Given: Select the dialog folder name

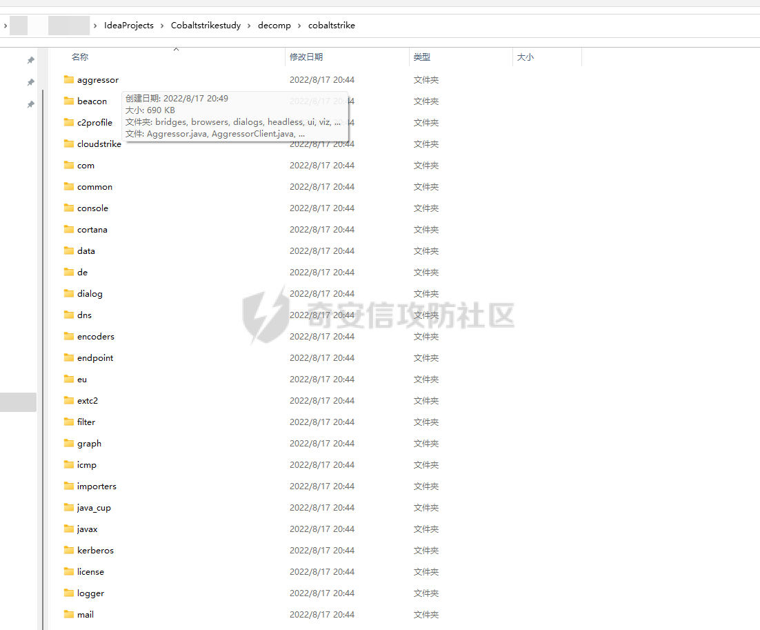Looking at the screenshot, I should [90, 293].
